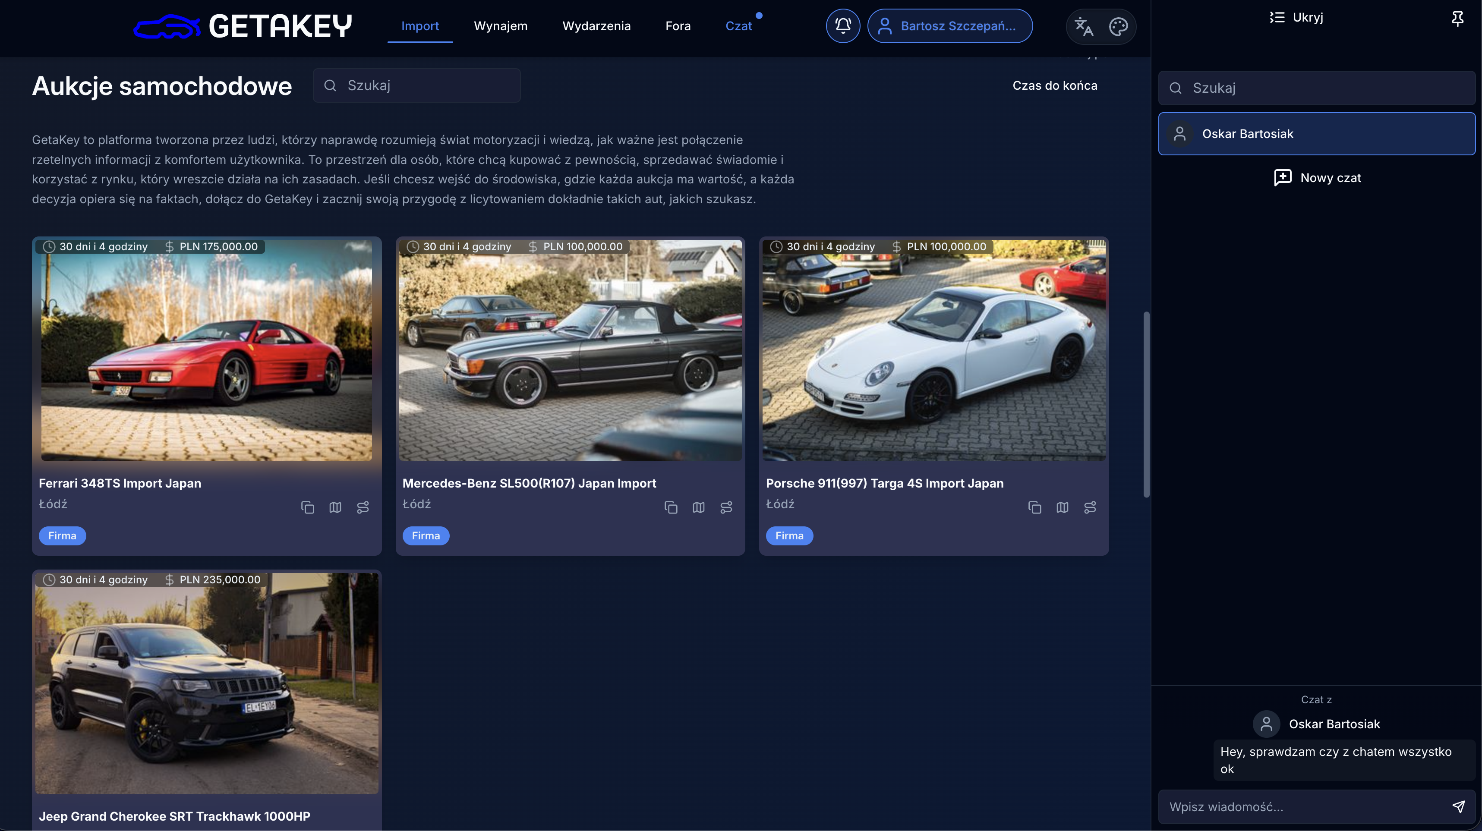The height and width of the screenshot is (831, 1482).
Task: Open the route icon on the Porsche 911 card
Action: coord(1090,507)
